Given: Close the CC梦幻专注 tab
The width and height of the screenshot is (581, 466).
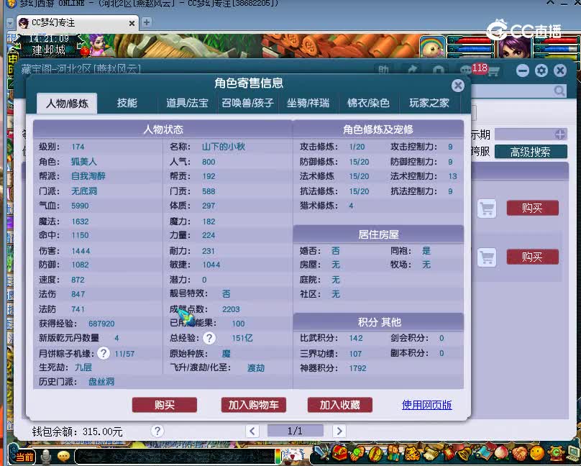Looking at the screenshot, I should 132,23.
